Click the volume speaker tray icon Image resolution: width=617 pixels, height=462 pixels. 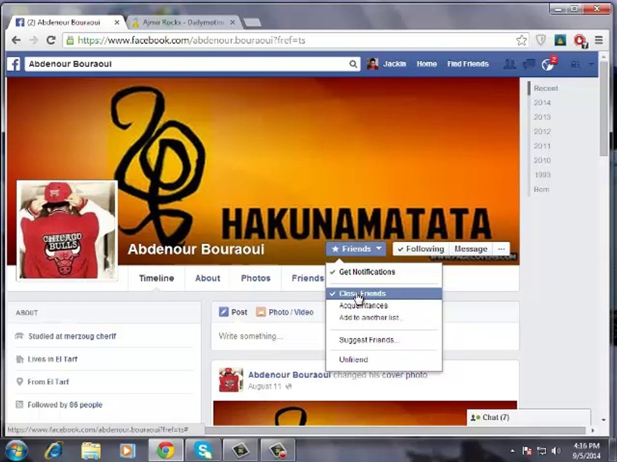(x=555, y=450)
